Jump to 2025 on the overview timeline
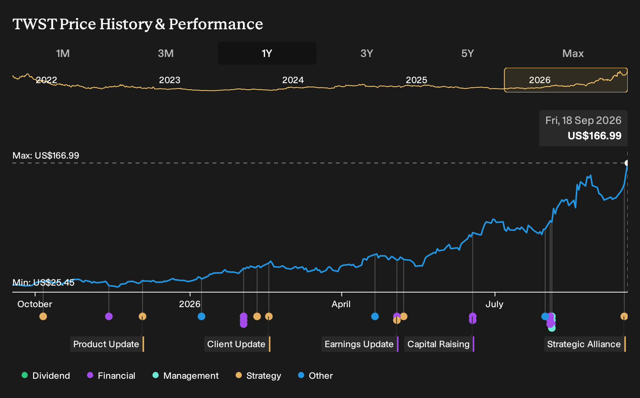 coord(416,80)
